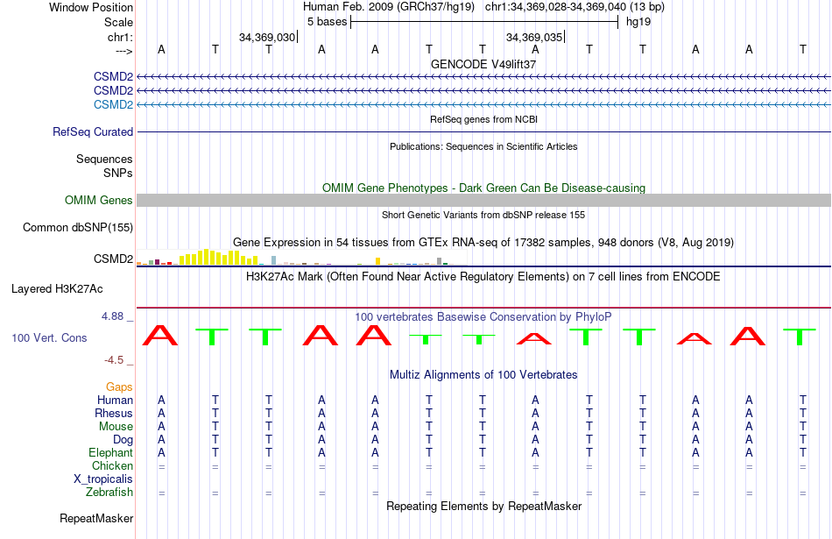This screenshot has height=539, width=832.
Task: Select the Dog species row label
Action: (x=123, y=440)
